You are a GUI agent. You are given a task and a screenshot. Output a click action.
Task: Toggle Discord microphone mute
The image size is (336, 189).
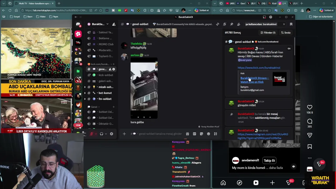(91, 134)
